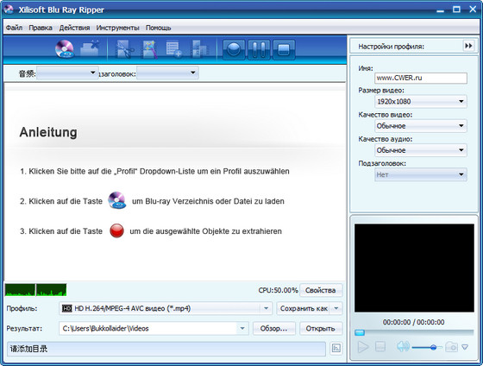Click the Обзор... button
The height and width of the screenshot is (366, 483).
click(274, 328)
